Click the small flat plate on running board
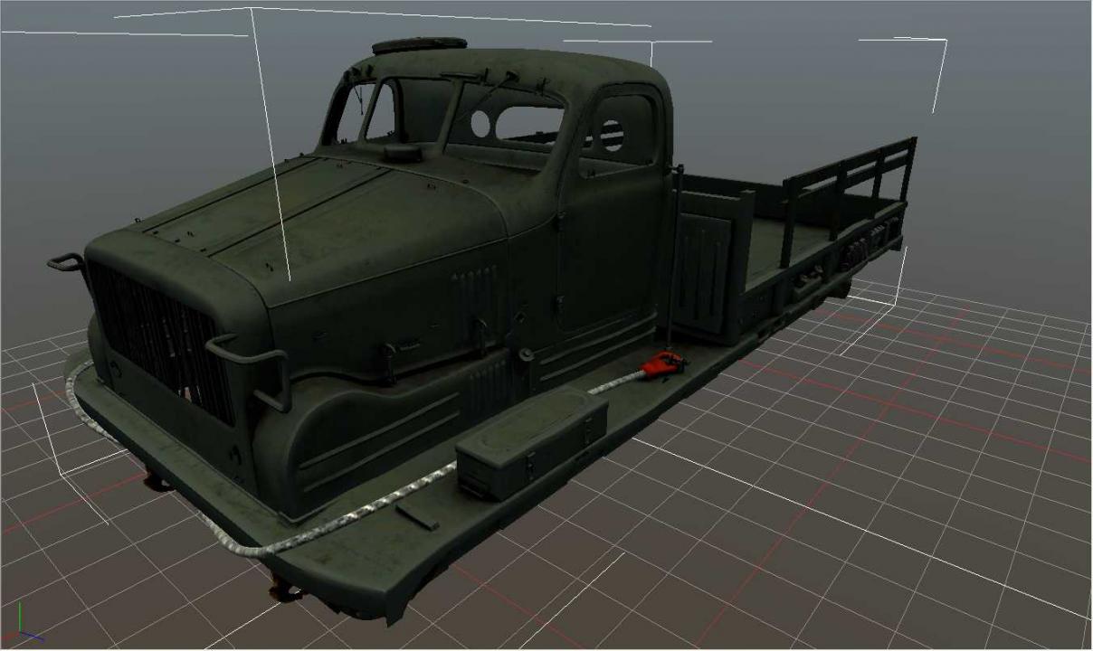 pos(416,516)
